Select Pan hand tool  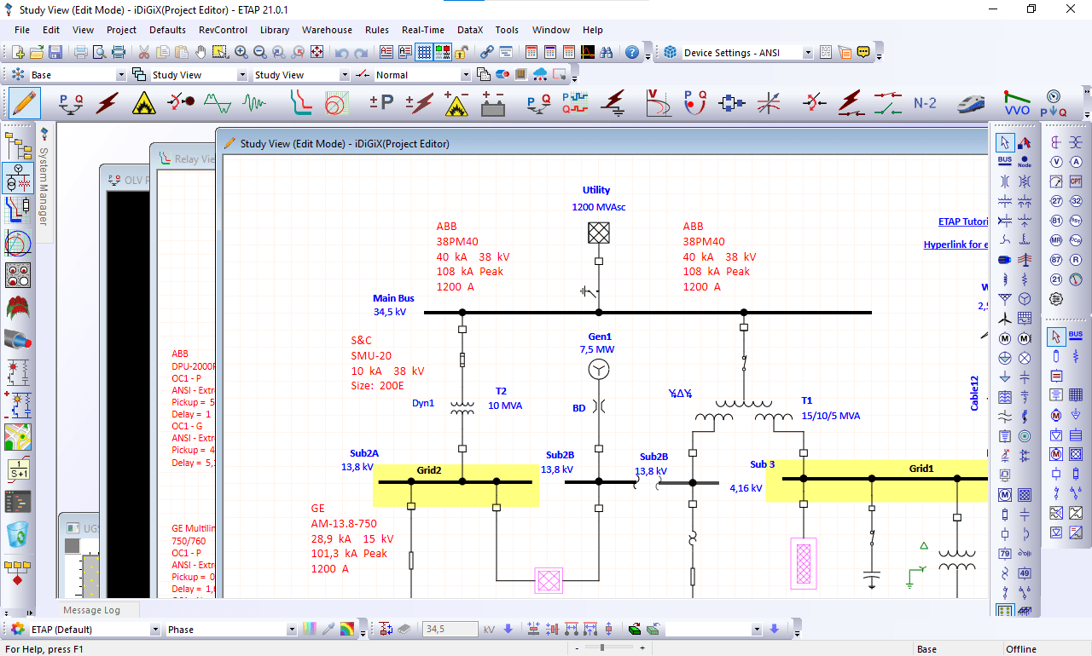coord(200,53)
